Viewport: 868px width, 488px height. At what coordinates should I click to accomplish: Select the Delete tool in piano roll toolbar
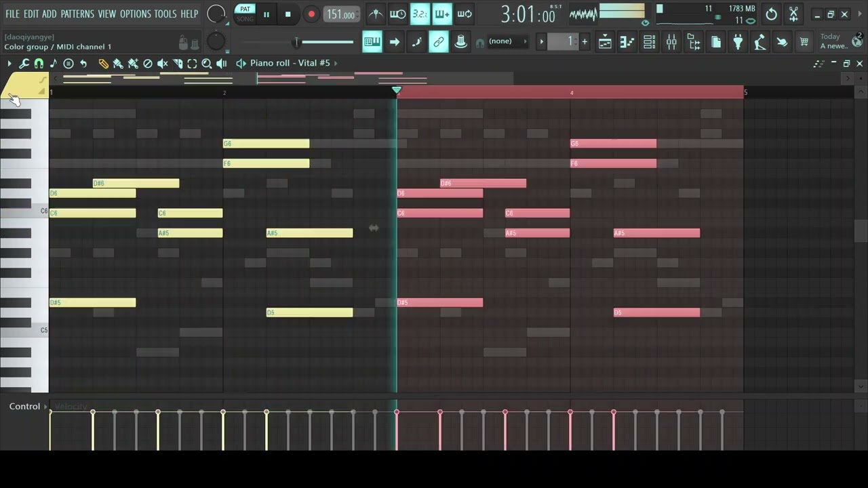pyautogui.click(x=148, y=63)
